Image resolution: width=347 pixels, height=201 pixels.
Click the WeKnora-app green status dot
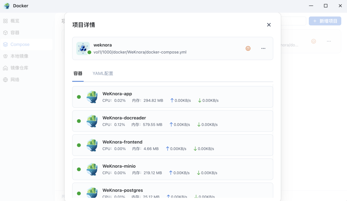[79, 97]
